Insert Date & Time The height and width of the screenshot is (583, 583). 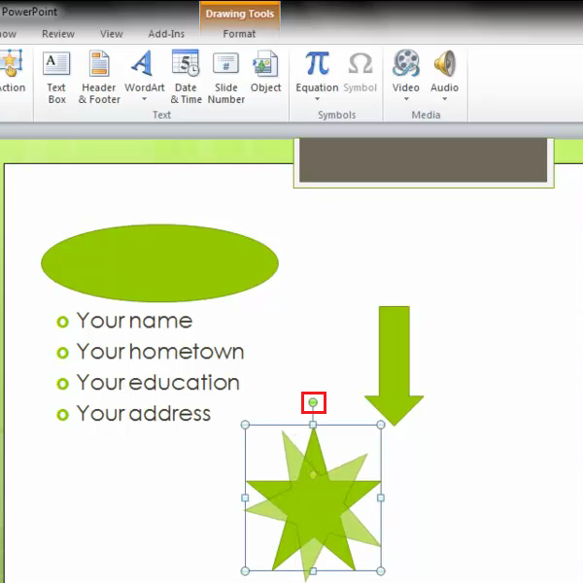coord(186,78)
